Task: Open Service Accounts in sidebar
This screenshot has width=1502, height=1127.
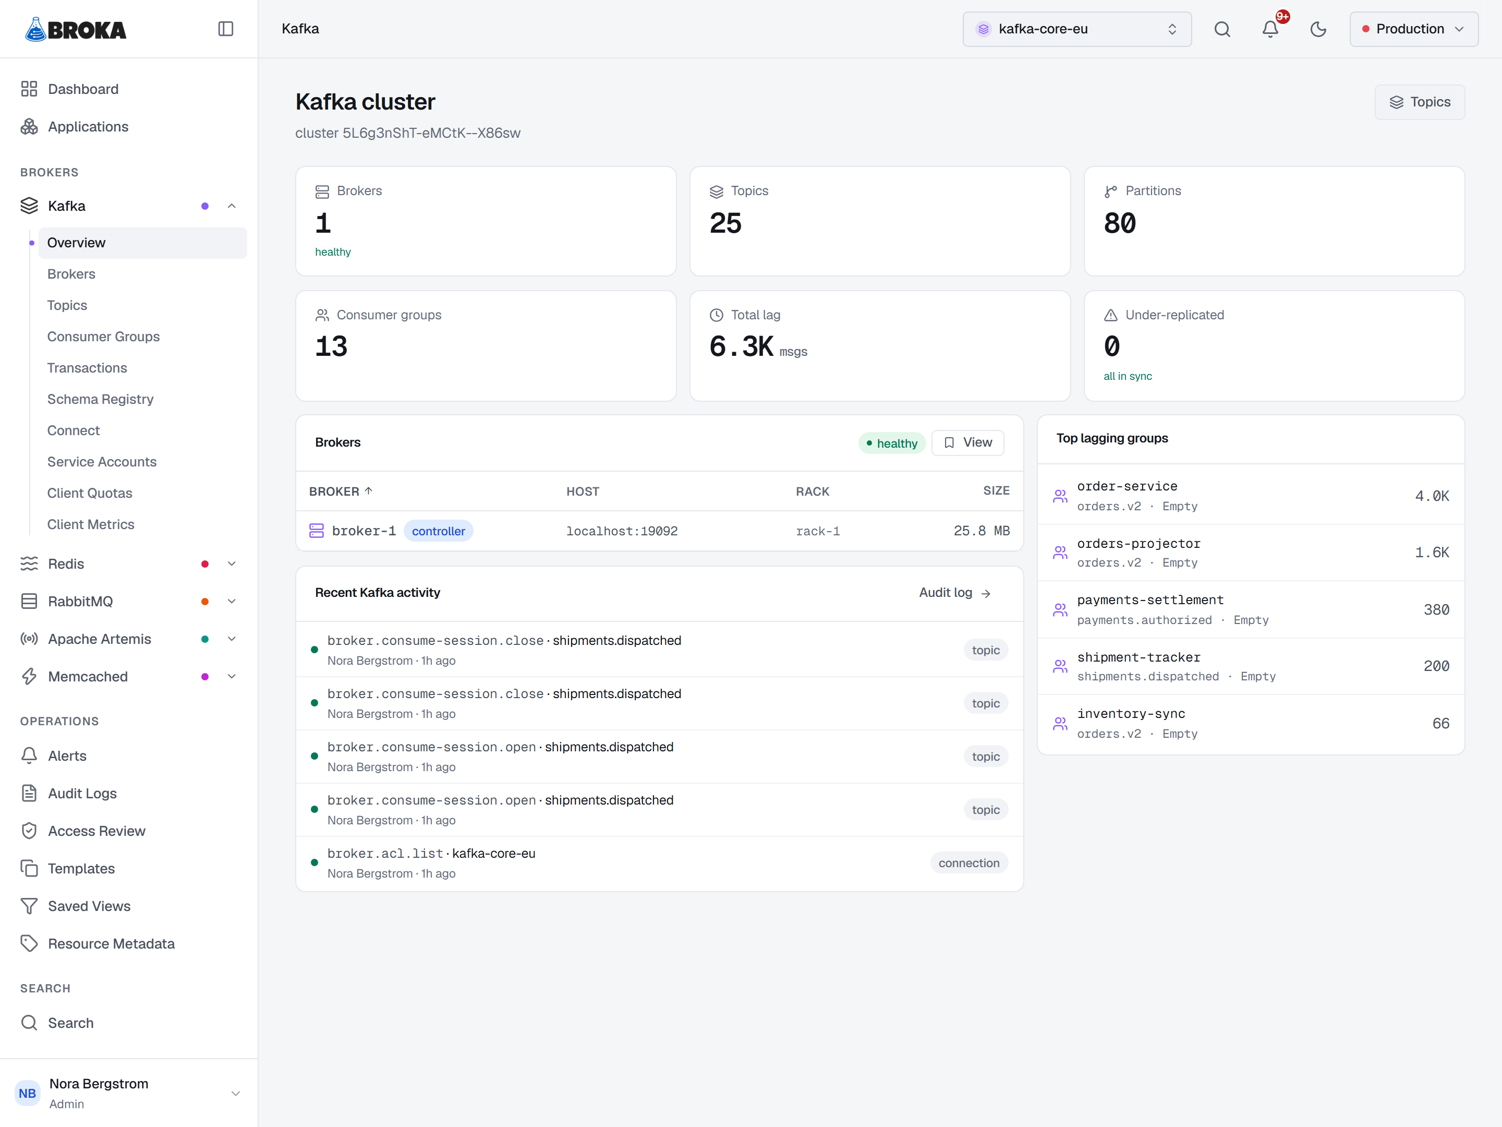Action: pyautogui.click(x=142, y=462)
